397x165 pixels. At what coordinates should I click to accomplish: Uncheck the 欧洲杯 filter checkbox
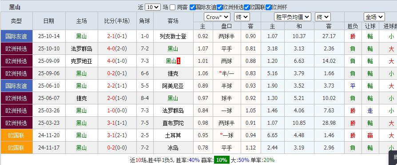pyautogui.click(x=268, y=8)
